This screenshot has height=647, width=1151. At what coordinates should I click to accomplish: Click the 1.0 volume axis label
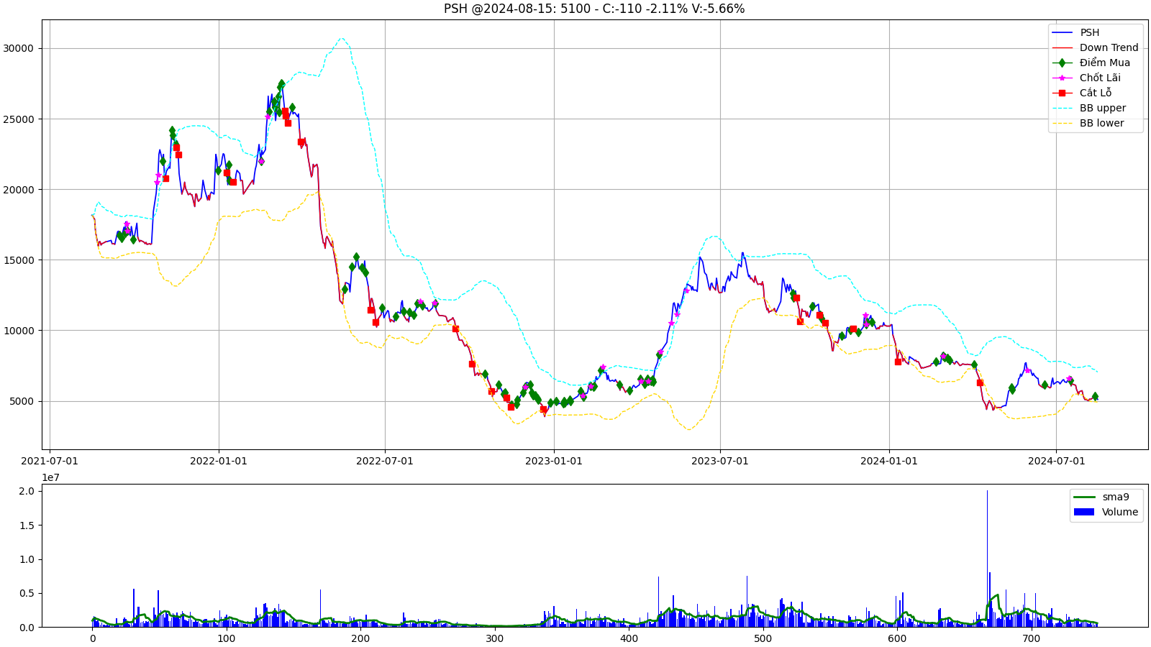click(x=27, y=559)
